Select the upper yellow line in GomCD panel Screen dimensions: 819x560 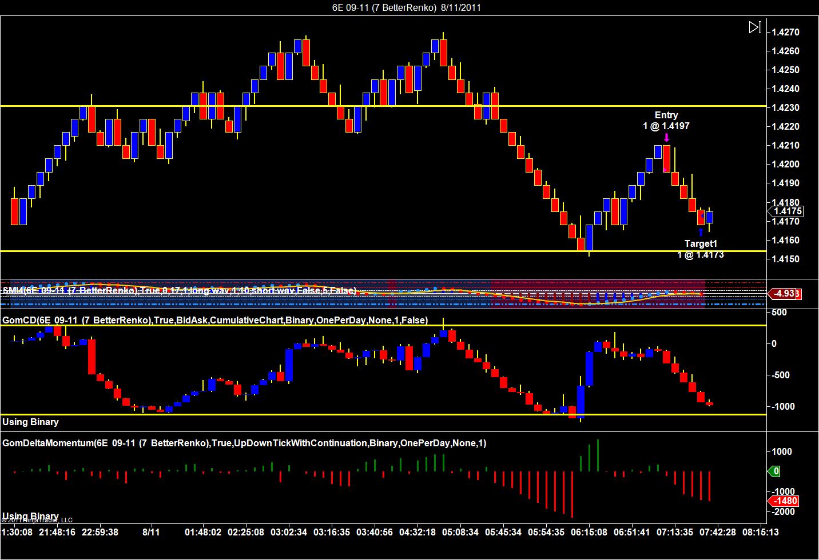[383, 326]
